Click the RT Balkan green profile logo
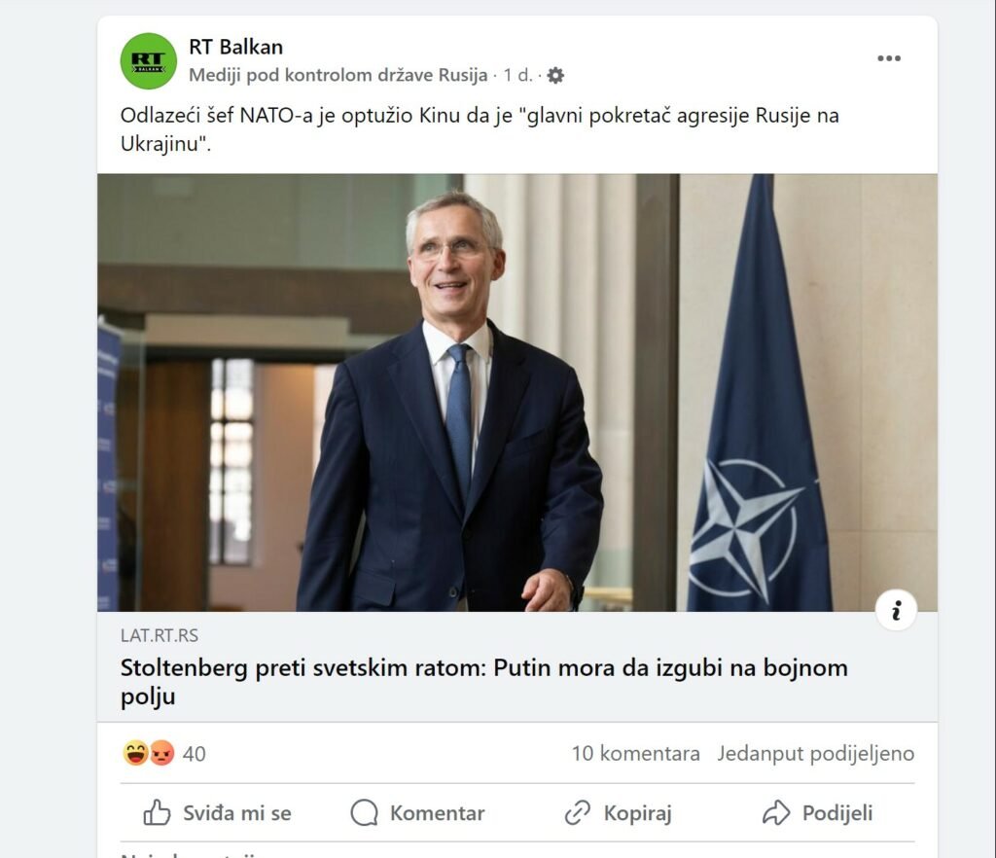996x858 pixels. 149,61
